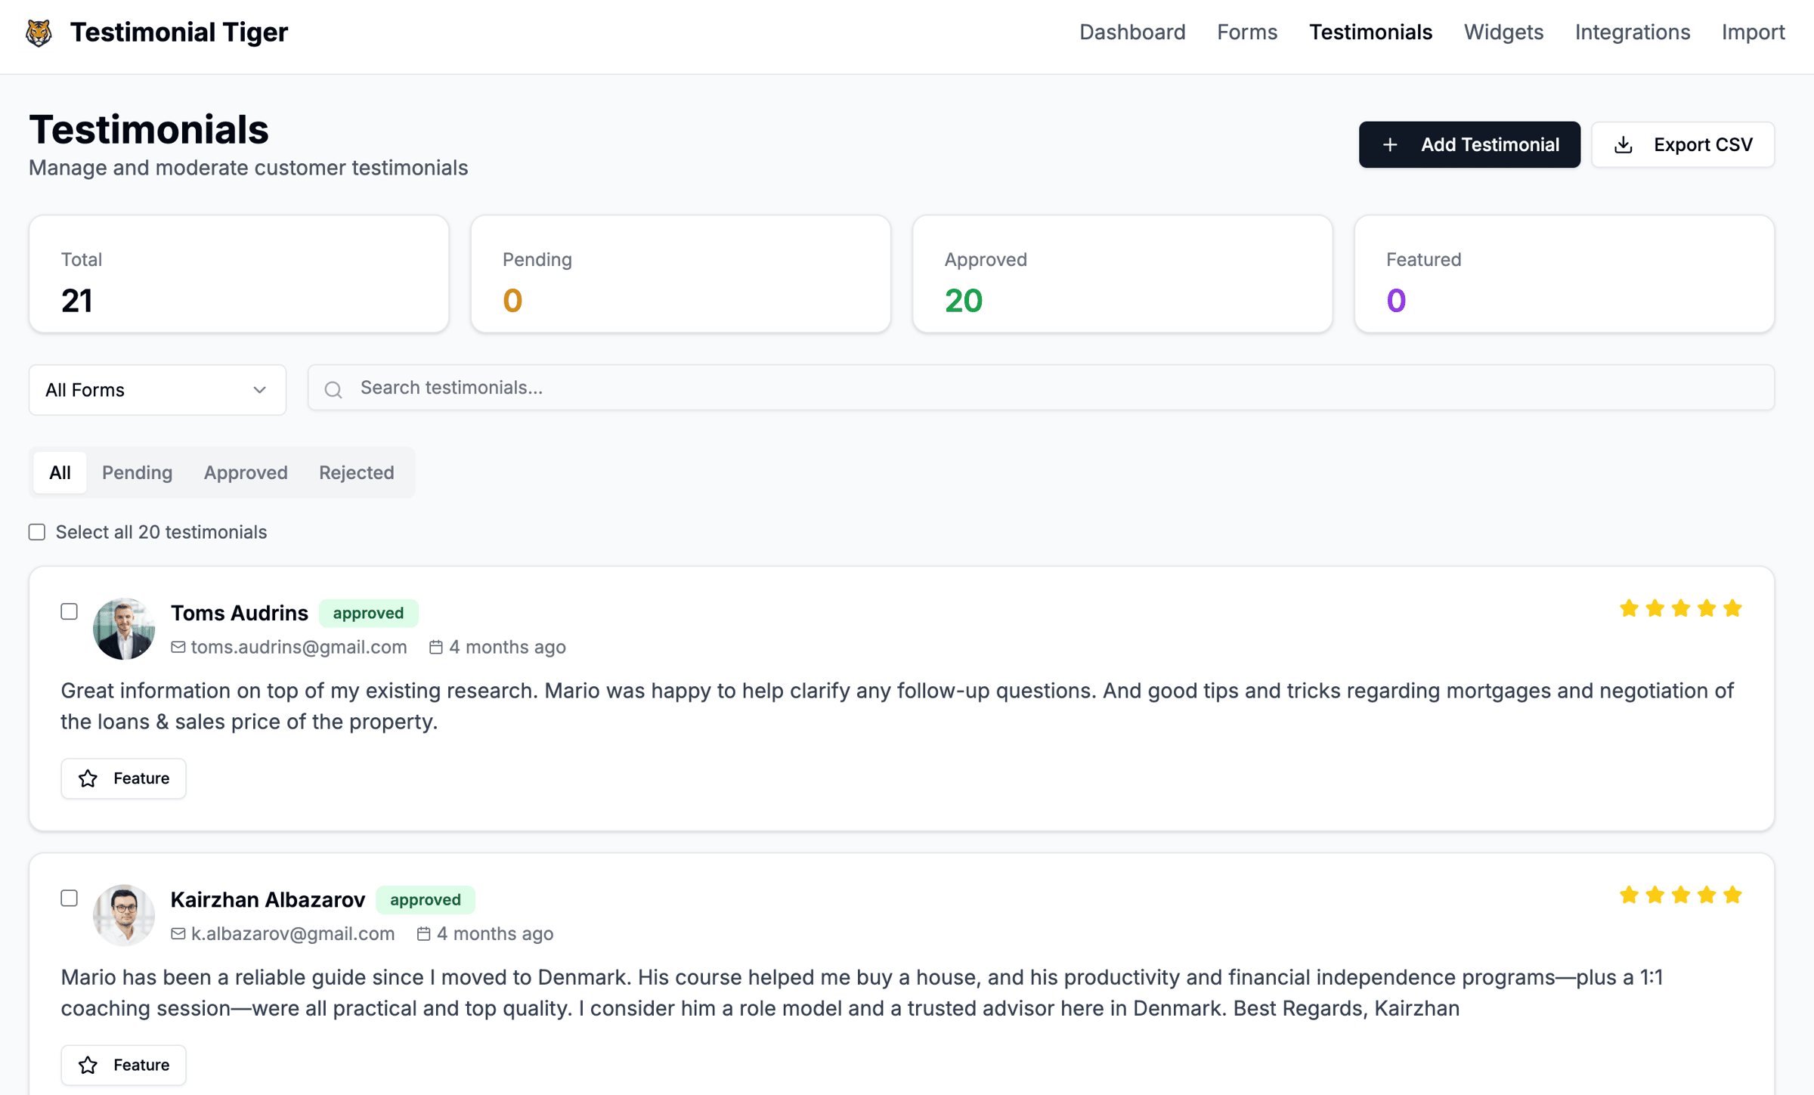
Task: Click the download icon on Export CSV
Action: [x=1623, y=144]
